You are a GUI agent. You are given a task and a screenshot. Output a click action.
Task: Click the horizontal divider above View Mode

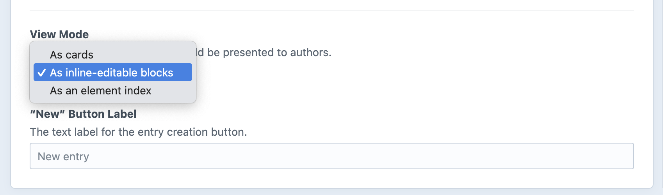coord(331,10)
